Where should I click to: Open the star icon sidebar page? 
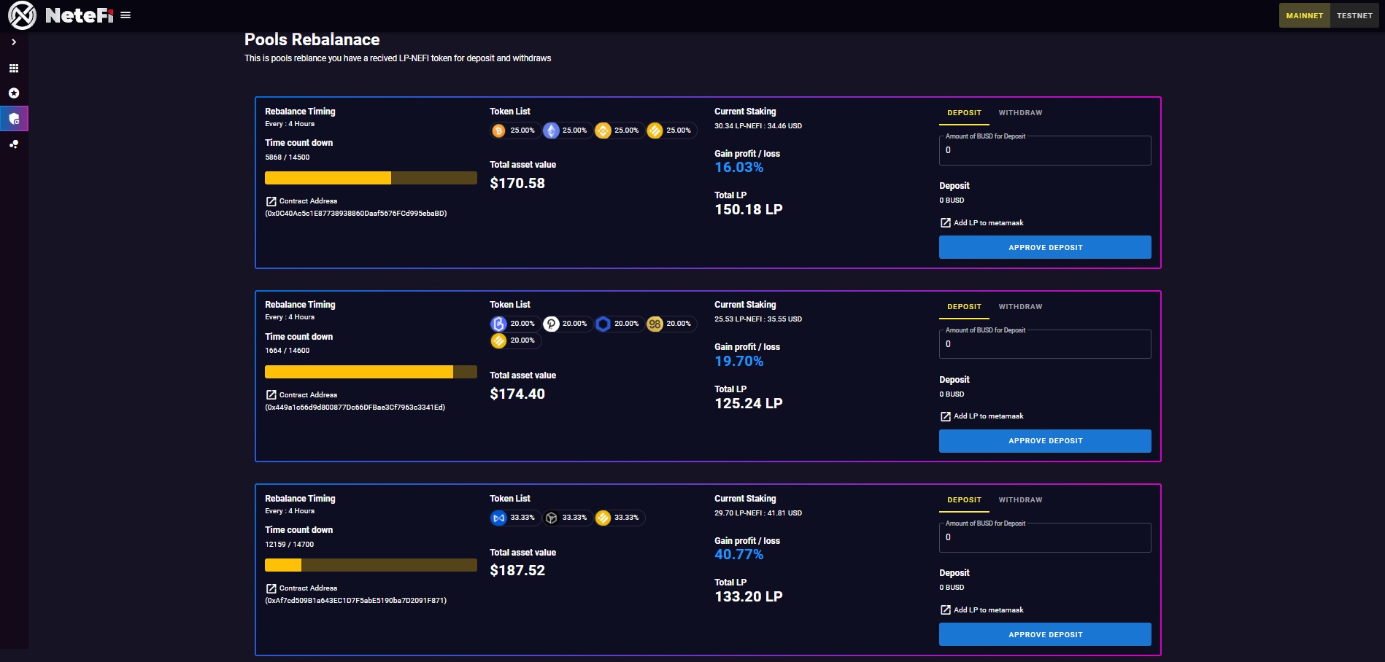[x=14, y=93]
